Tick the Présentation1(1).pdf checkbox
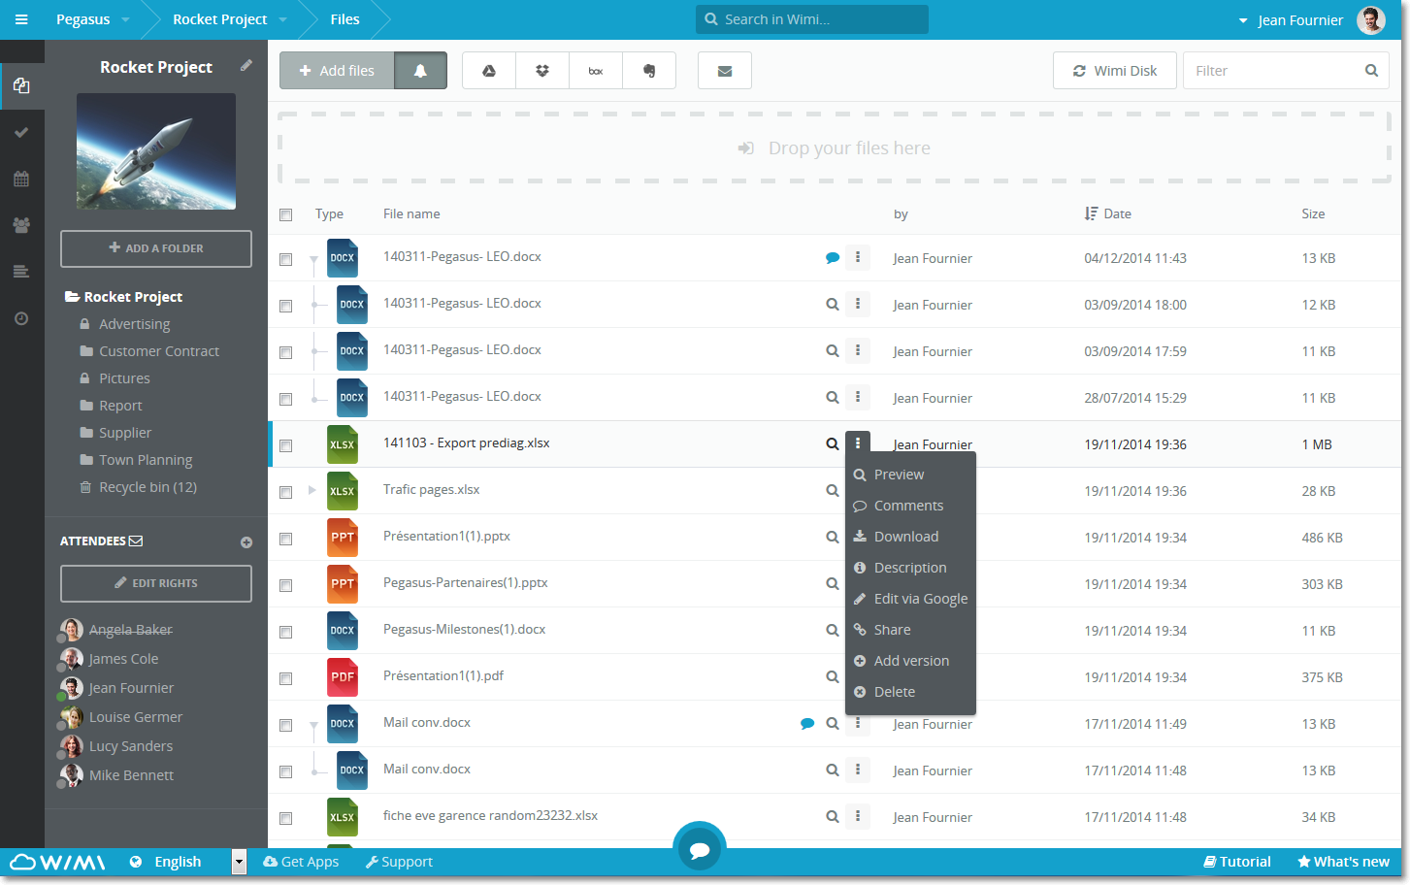Image resolution: width=1410 pixels, height=885 pixels. click(x=285, y=678)
